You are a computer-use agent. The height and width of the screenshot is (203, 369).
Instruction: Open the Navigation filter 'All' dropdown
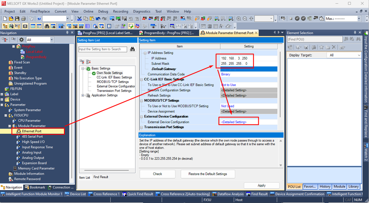pyautogui.click(x=51, y=40)
